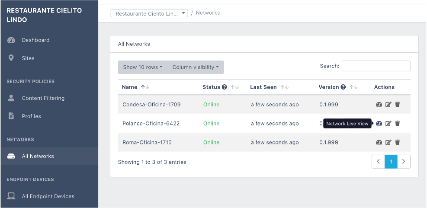Image resolution: width=427 pixels, height=208 pixels.
Task: Click the Roma-Oficina-1715 network name
Action: click(x=147, y=142)
